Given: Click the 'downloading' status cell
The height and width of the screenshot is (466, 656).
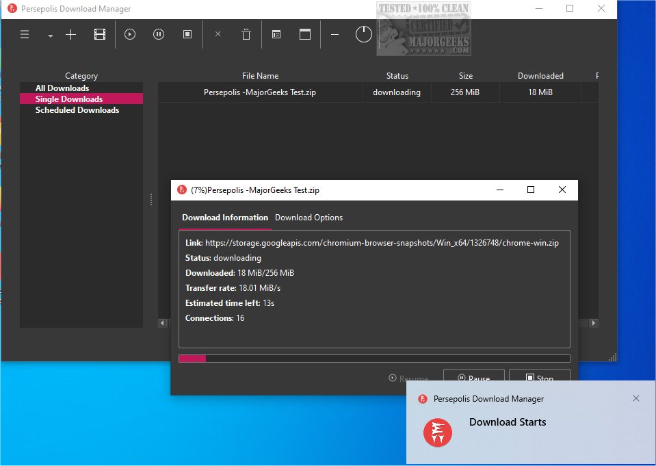Looking at the screenshot, I should 397,92.
